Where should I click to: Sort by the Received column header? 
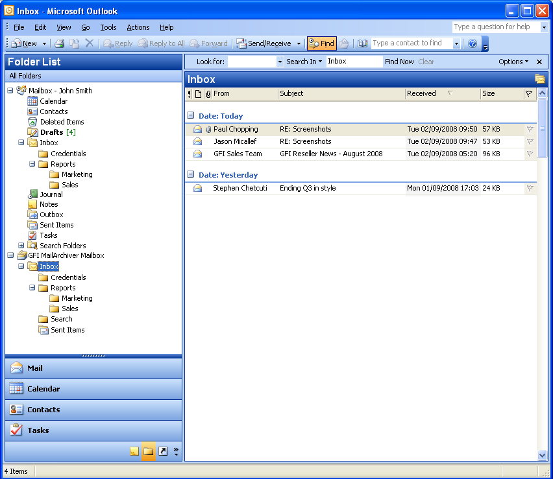click(x=443, y=94)
